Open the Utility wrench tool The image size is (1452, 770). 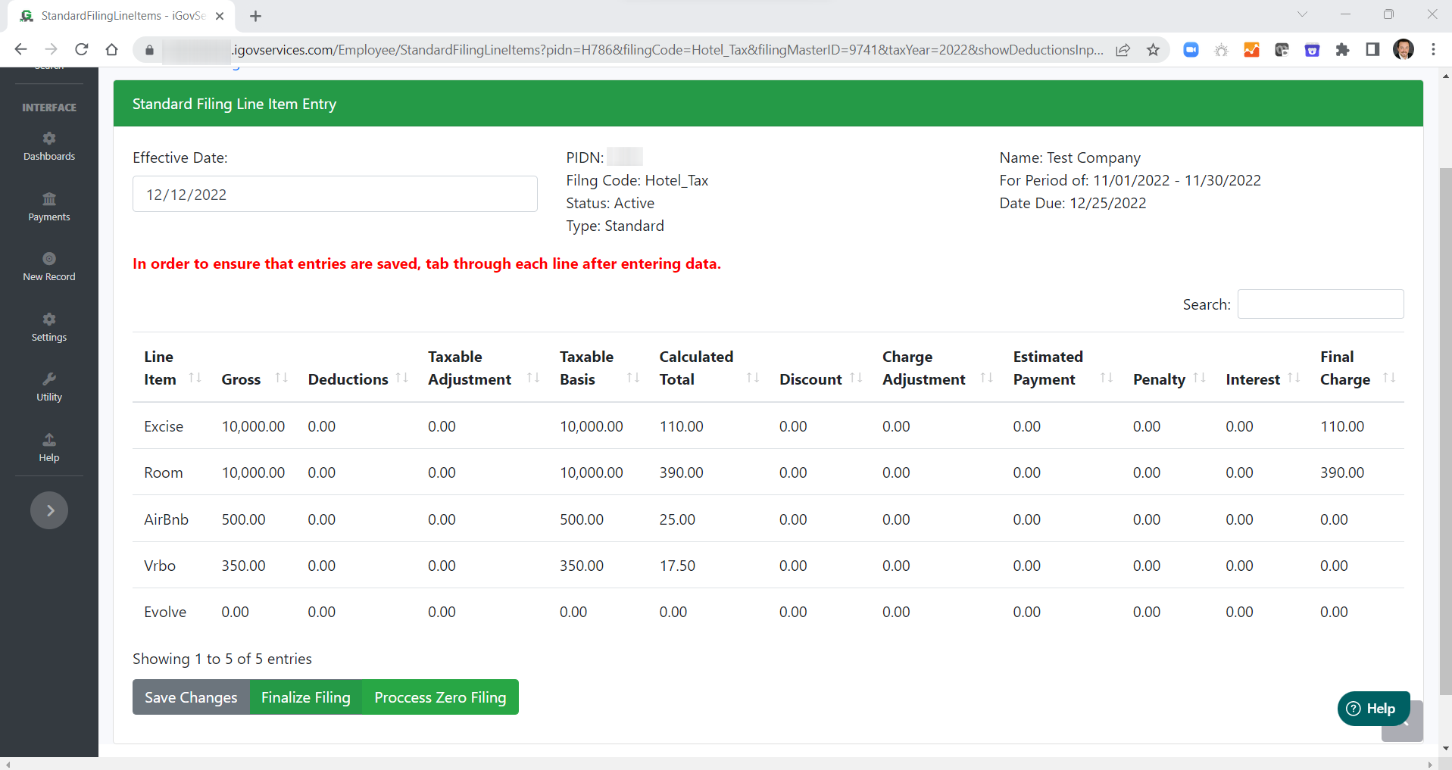[48, 387]
